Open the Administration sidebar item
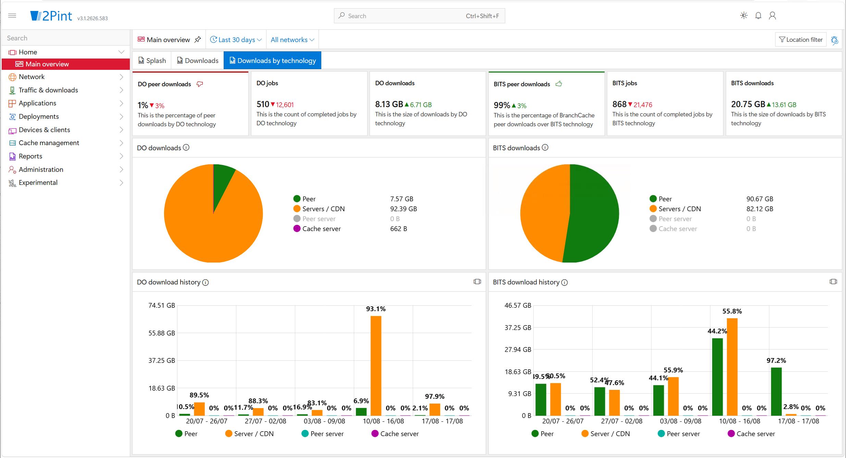Screen dimensions: 846x458 66,169
